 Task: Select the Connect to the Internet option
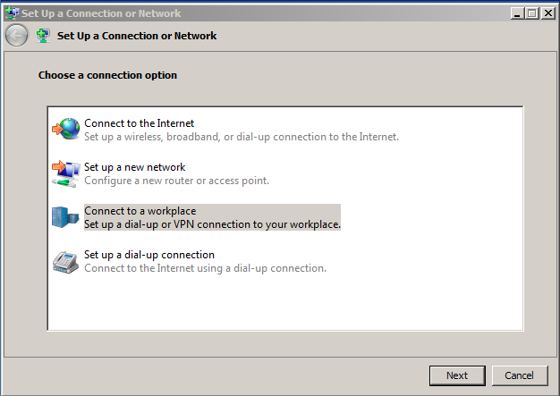pos(139,123)
